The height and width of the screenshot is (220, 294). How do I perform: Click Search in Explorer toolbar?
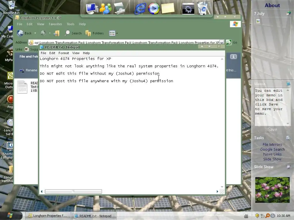click(x=73, y=33)
